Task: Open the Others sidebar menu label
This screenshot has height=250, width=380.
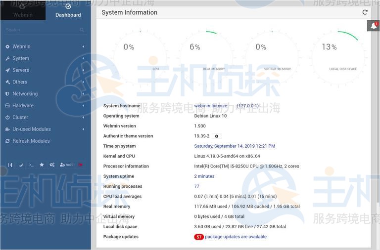Action: (20, 82)
